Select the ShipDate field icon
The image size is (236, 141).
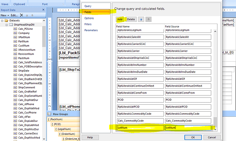15,70
